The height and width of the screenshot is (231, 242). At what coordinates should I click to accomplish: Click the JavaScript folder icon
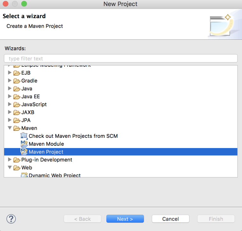[x=17, y=104]
